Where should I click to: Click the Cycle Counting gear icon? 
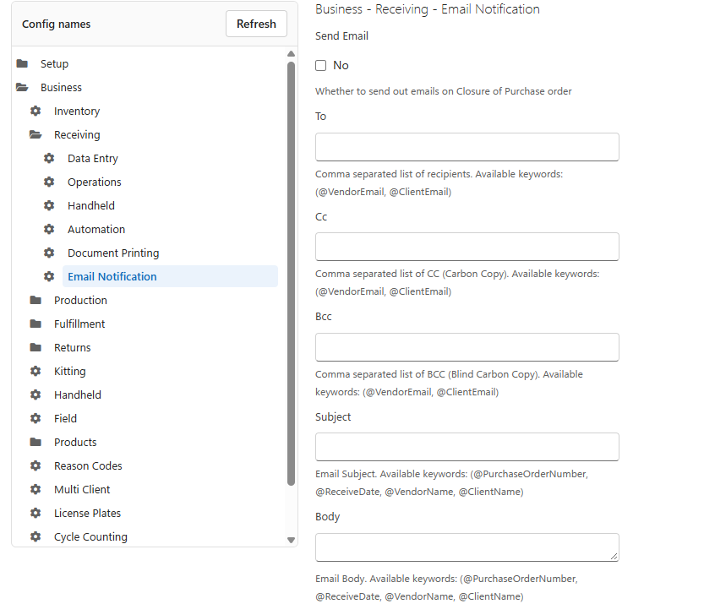(35, 536)
